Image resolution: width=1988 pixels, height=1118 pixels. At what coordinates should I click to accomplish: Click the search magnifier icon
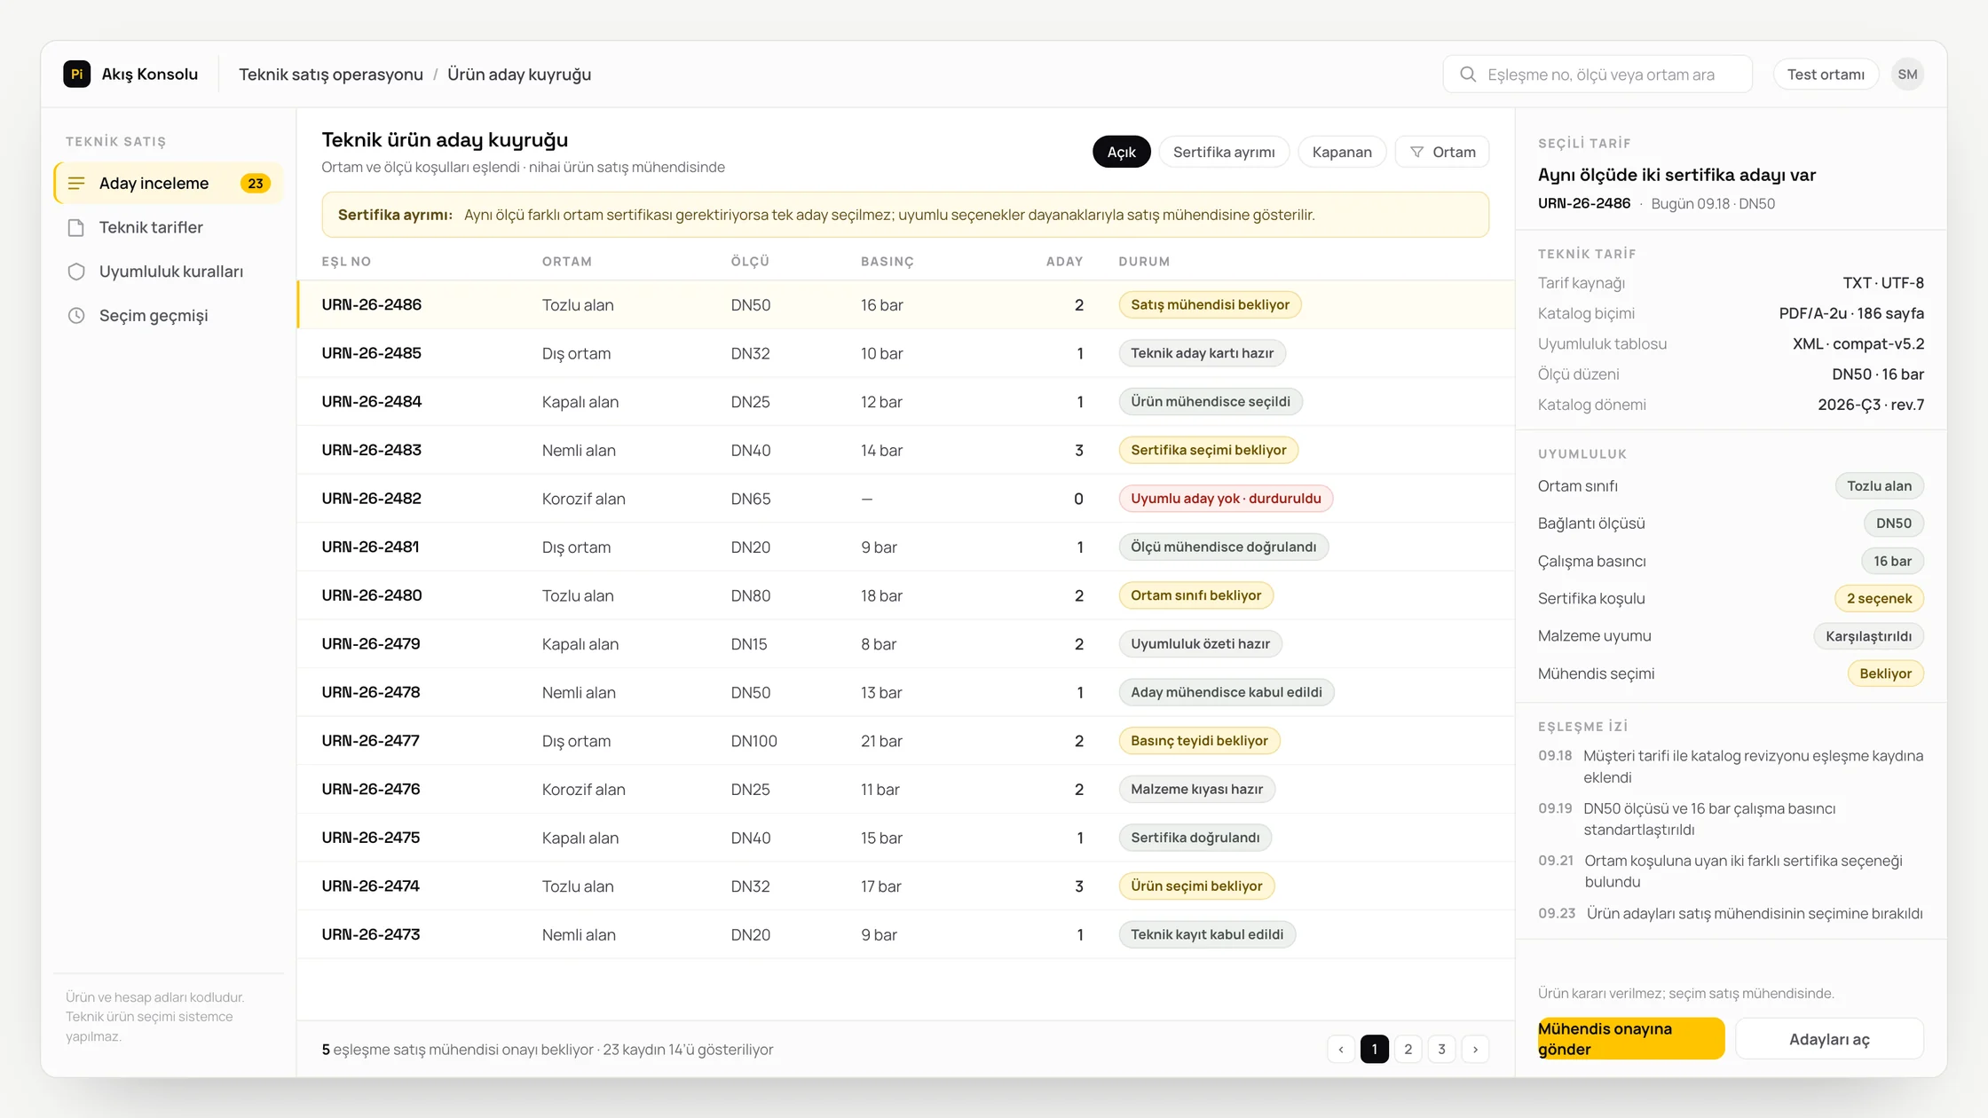coord(1468,75)
